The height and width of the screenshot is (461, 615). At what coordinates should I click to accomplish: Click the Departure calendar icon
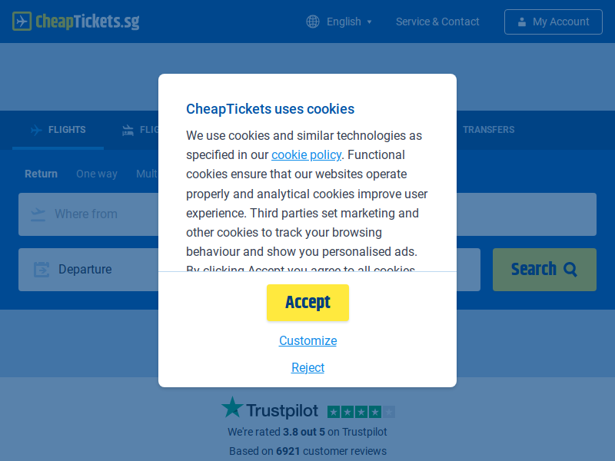coord(42,270)
